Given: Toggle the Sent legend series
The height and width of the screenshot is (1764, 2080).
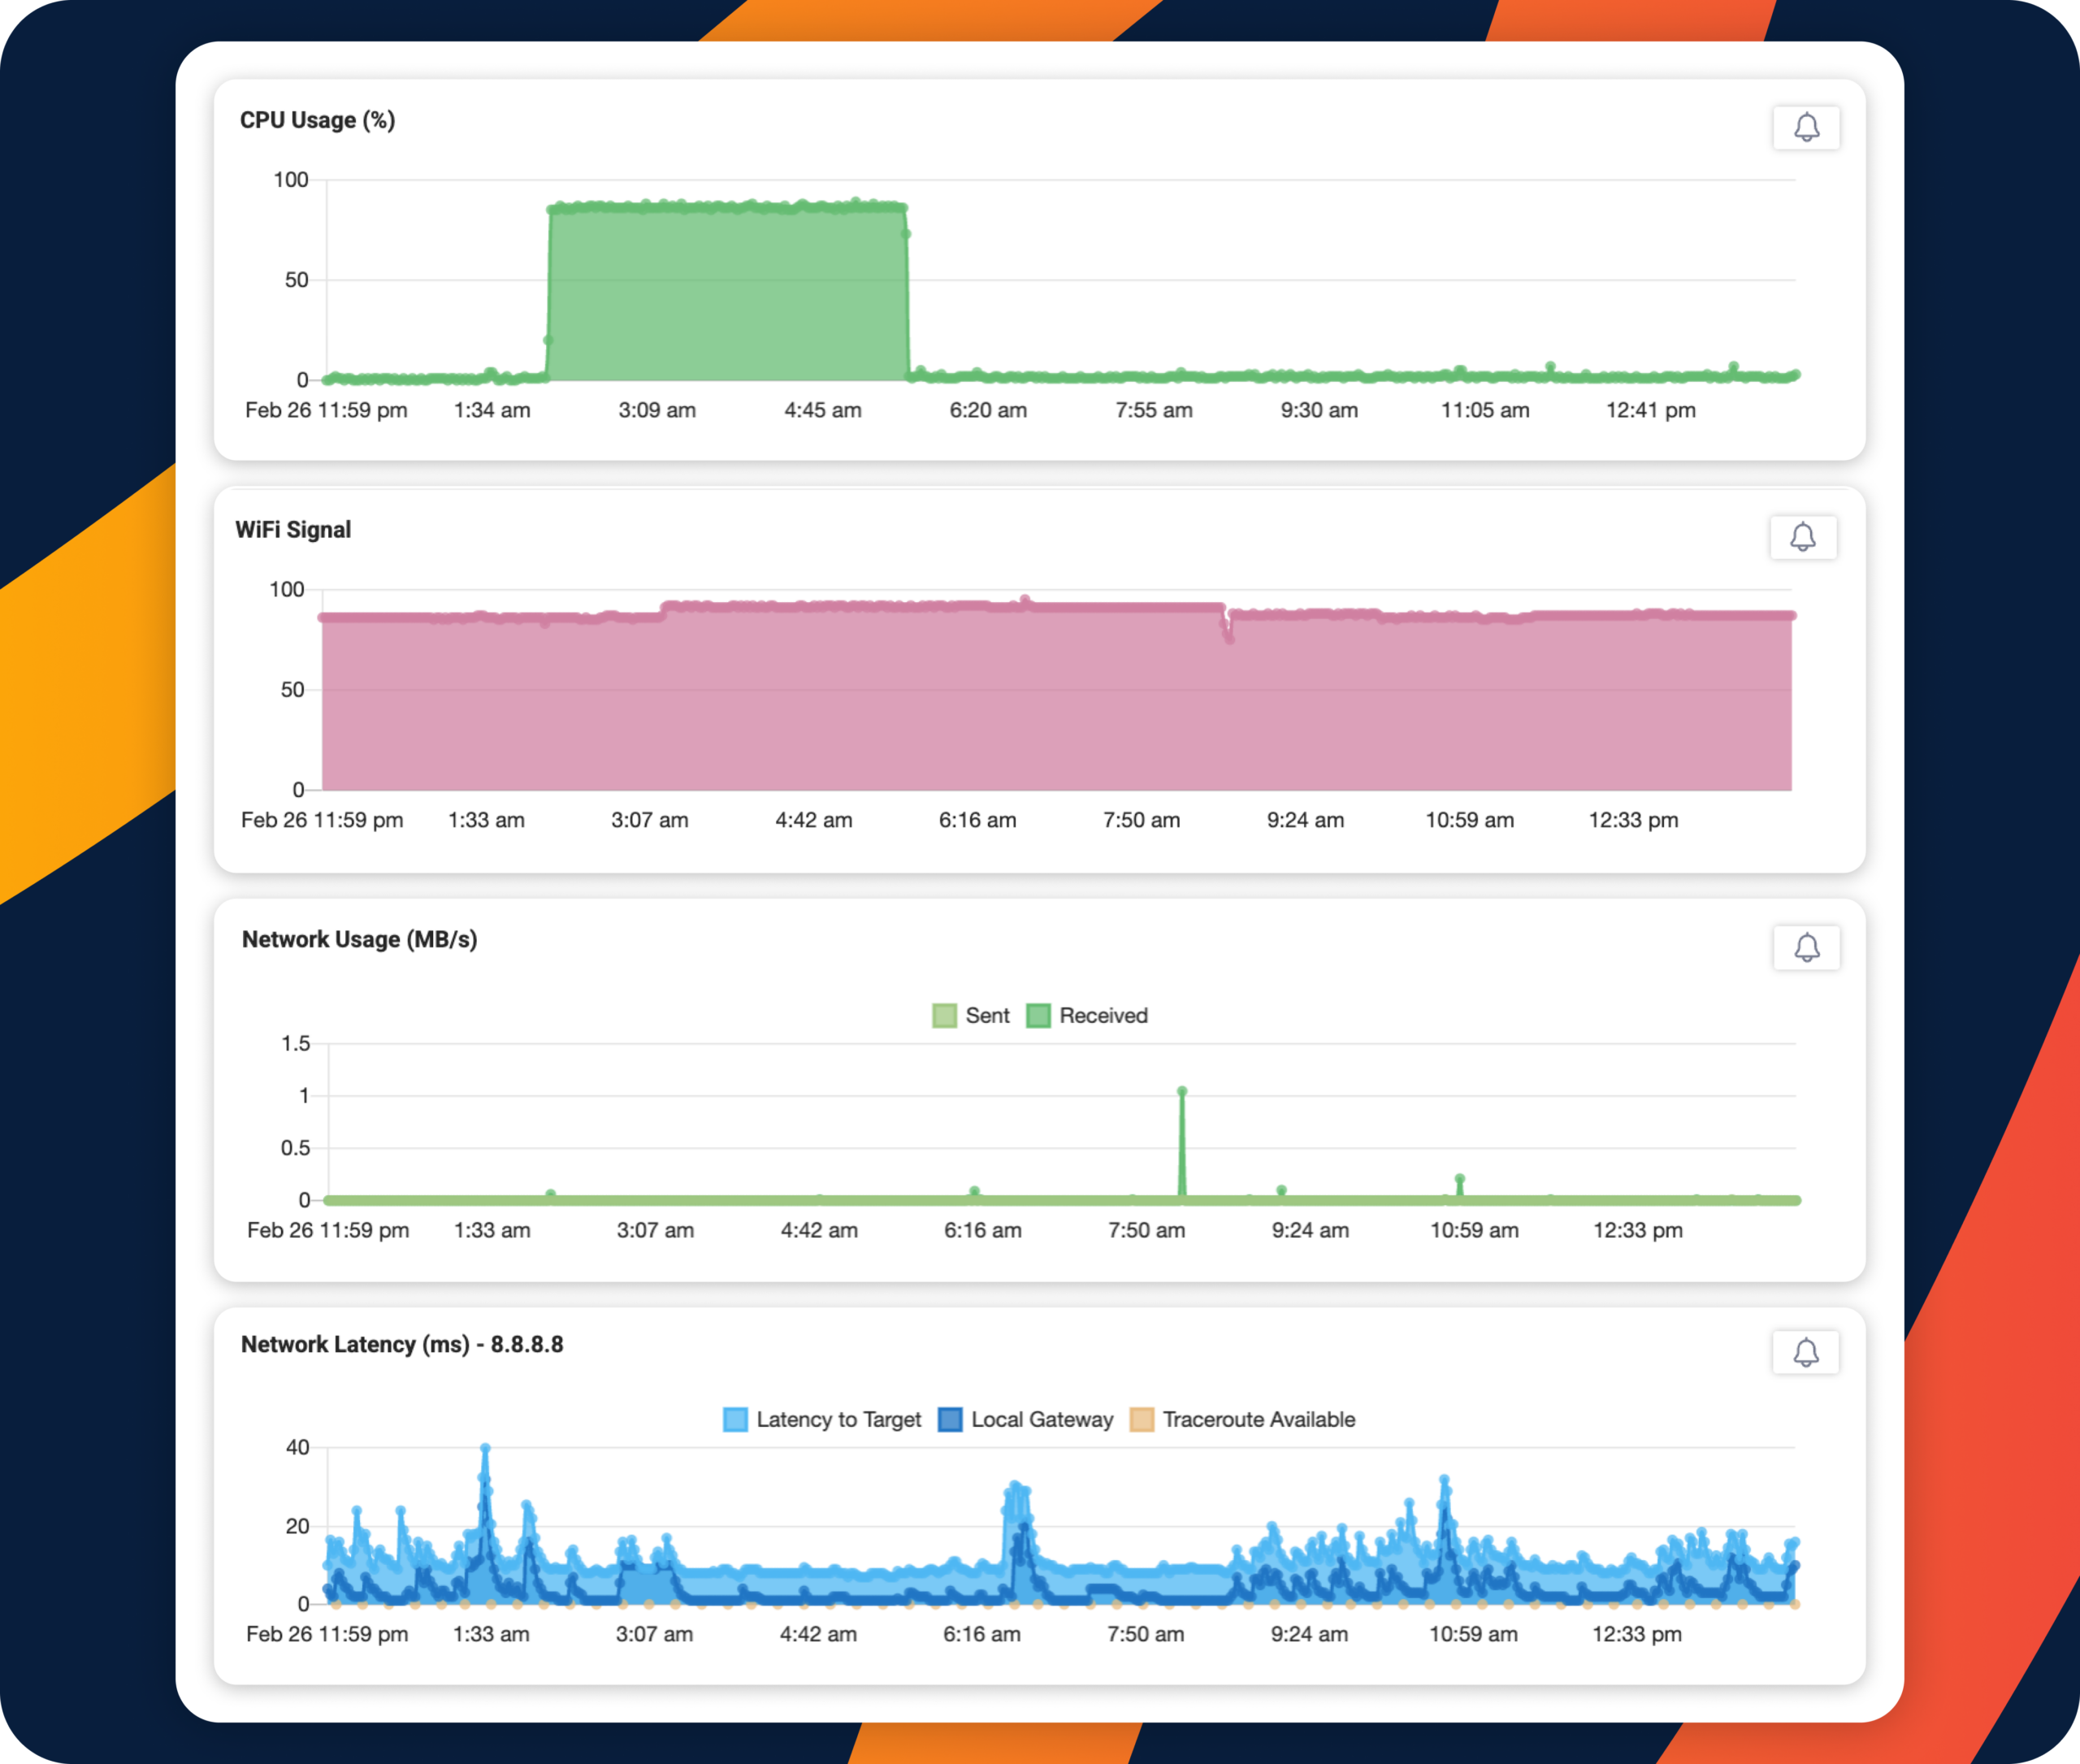Looking at the screenshot, I should pos(986,1016).
